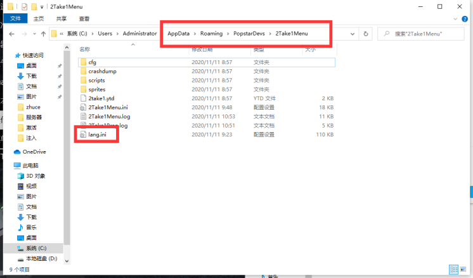Go up one folder level
Image resolution: width=473 pixels, height=278 pixels.
pyautogui.click(x=44, y=34)
